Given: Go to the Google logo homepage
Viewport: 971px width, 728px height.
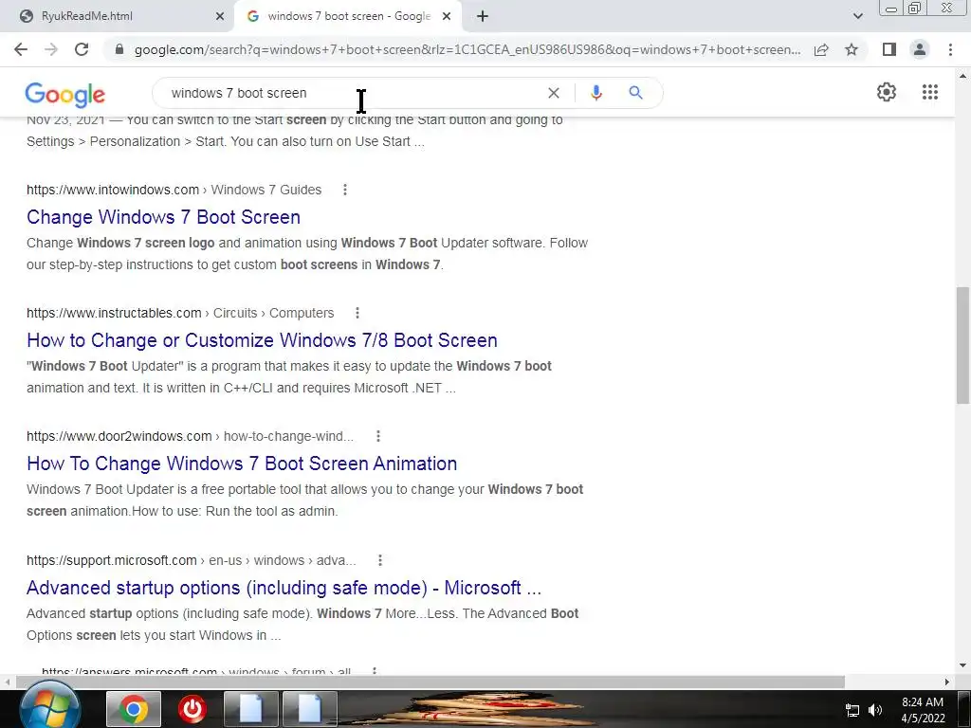Looking at the screenshot, I should click(x=65, y=95).
